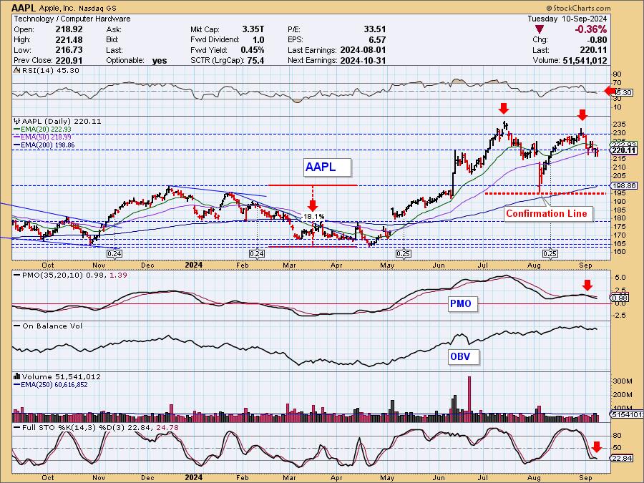Select the Technology / Computer Hardware sector text

[72, 19]
